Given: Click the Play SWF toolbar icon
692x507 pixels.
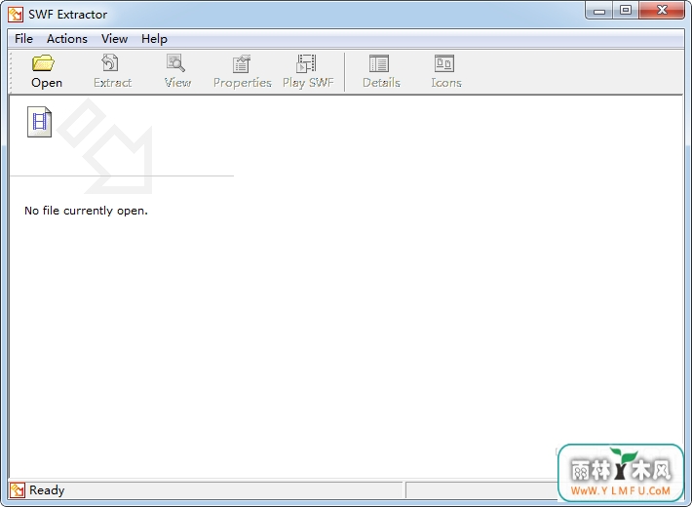Looking at the screenshot, I should [306, 63].
